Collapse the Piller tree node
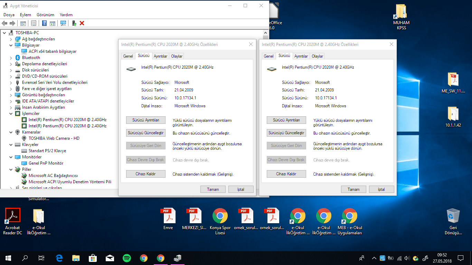472x265 pixels. pos(11,169)
